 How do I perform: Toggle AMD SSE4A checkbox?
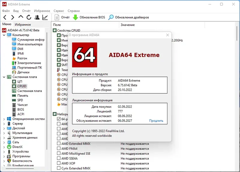58,158
